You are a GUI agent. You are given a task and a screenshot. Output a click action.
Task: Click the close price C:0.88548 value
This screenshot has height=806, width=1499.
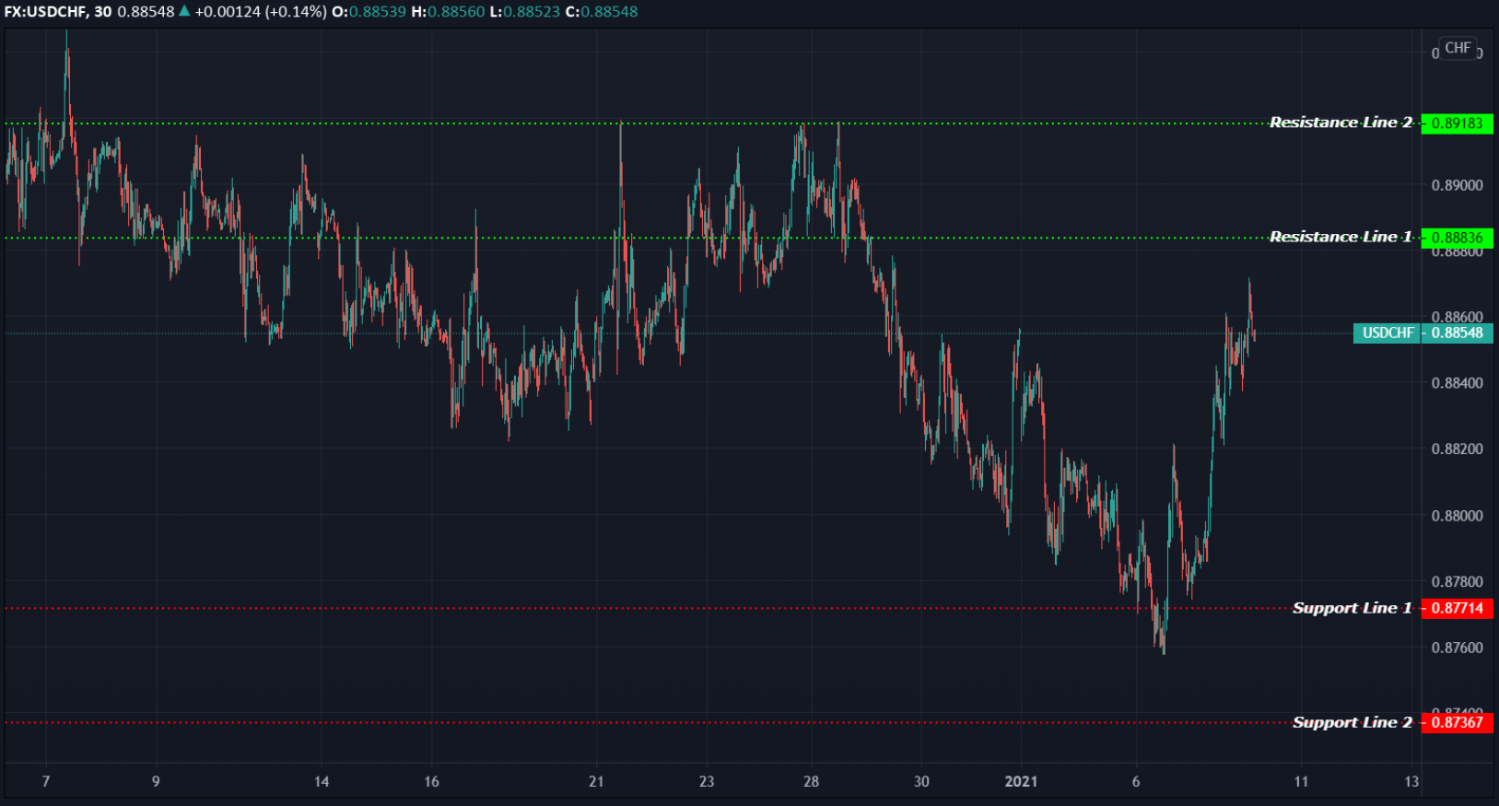tap(602, 12)
